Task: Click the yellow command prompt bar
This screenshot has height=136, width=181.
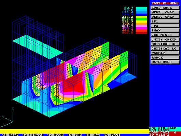Action: coord(74,131)
